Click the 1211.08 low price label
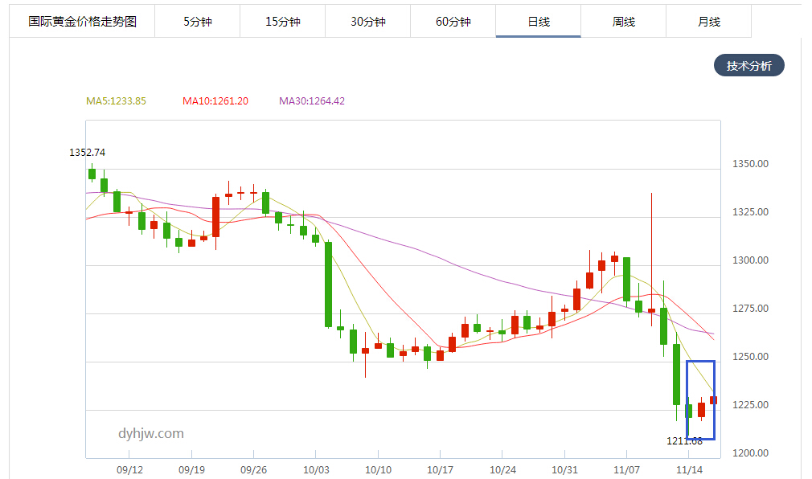The image size is (812, 479). tap(684, 441)
